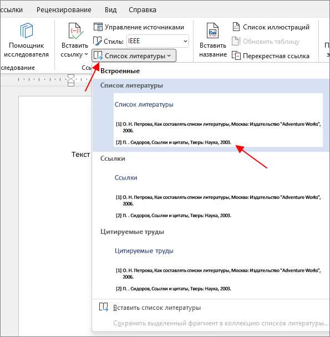Click the Вставить список литературы book icon
The width and height of the screenshot is (330, 337).
[x=104, y=307]
